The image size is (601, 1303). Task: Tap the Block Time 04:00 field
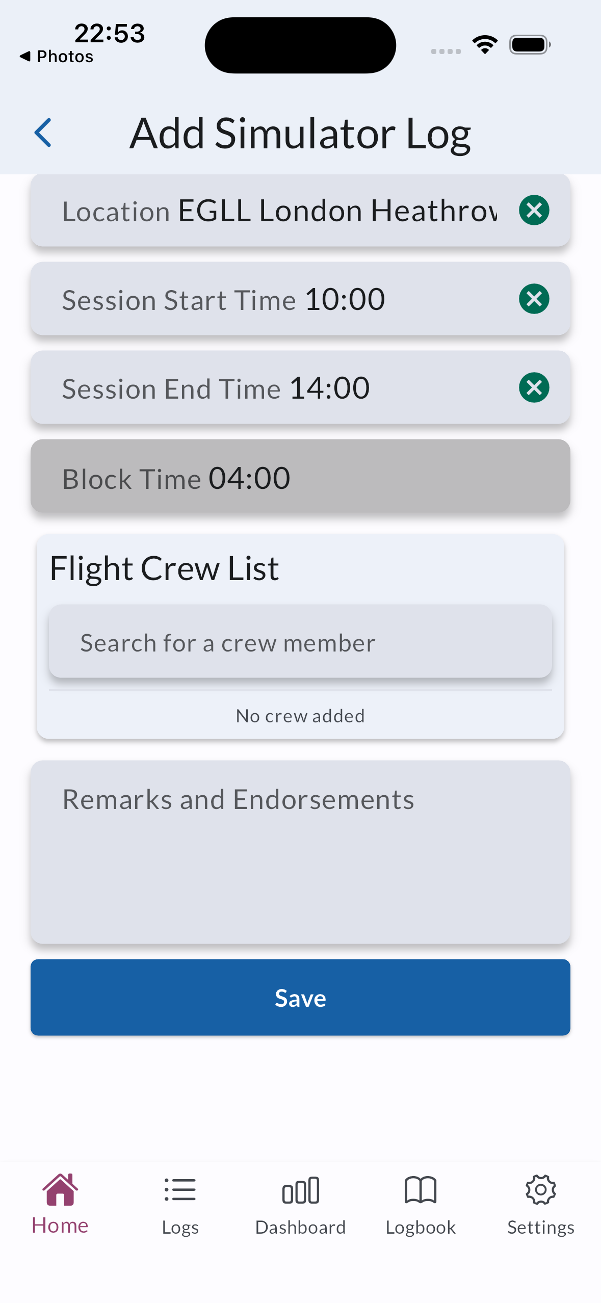pyautogui.click(x=300, y=477)
